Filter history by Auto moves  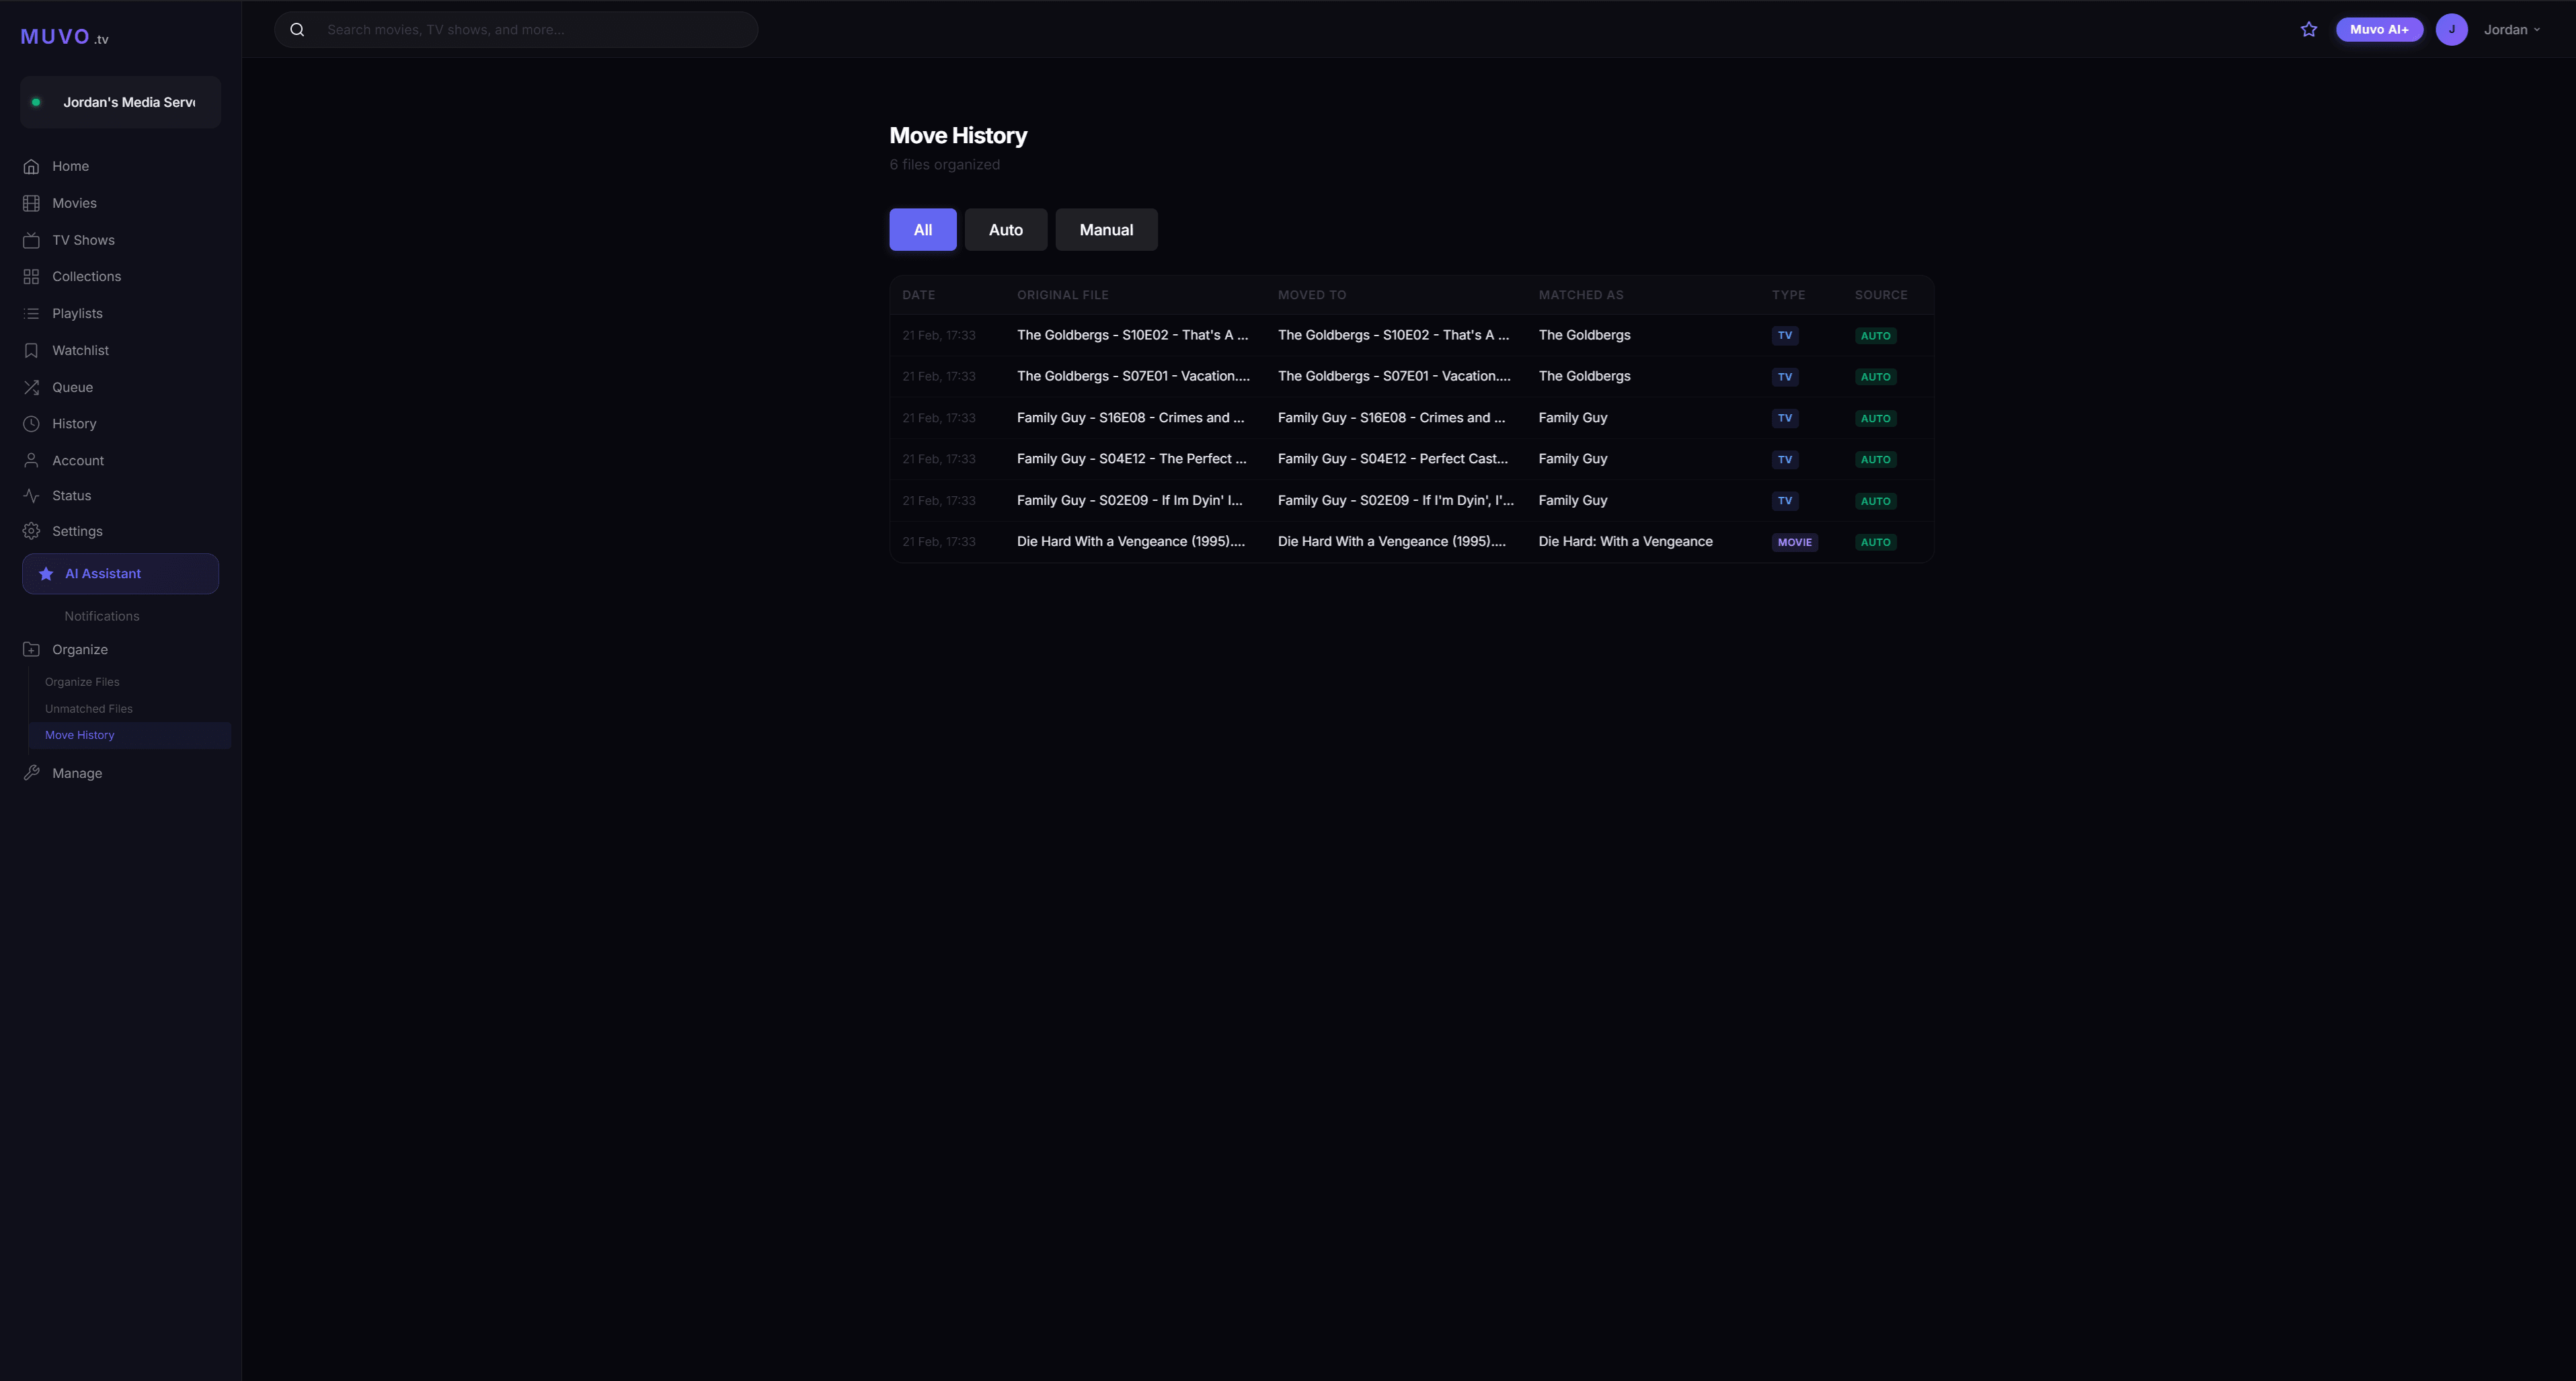point(1006,229)
